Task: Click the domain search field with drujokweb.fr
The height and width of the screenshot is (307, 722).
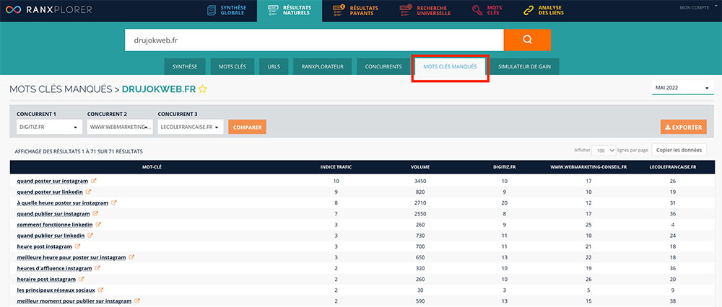Action: [314, 40]
